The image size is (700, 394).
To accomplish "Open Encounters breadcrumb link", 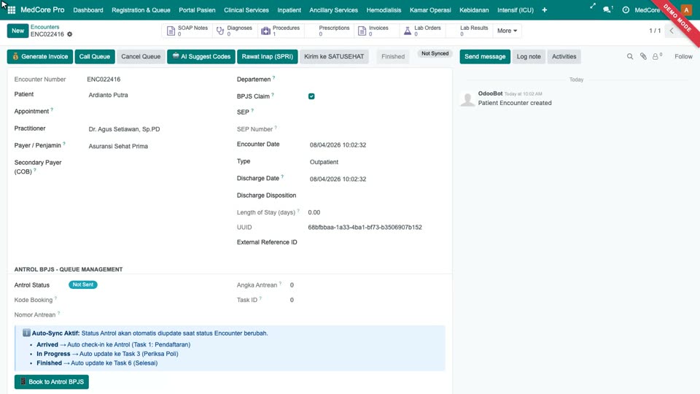I will [44, 27].
